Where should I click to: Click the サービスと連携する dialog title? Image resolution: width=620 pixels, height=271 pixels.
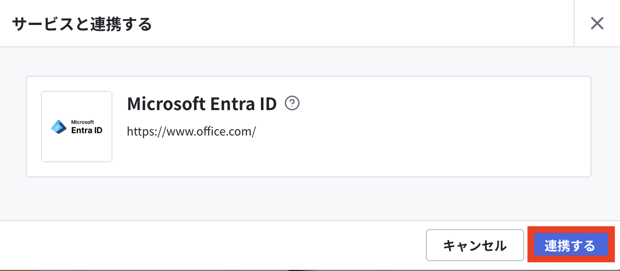(x=82, y=24)
